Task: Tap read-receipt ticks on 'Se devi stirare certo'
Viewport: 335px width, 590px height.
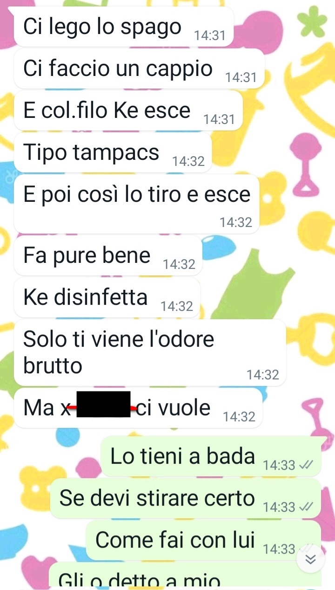Action: coord(306,507)
